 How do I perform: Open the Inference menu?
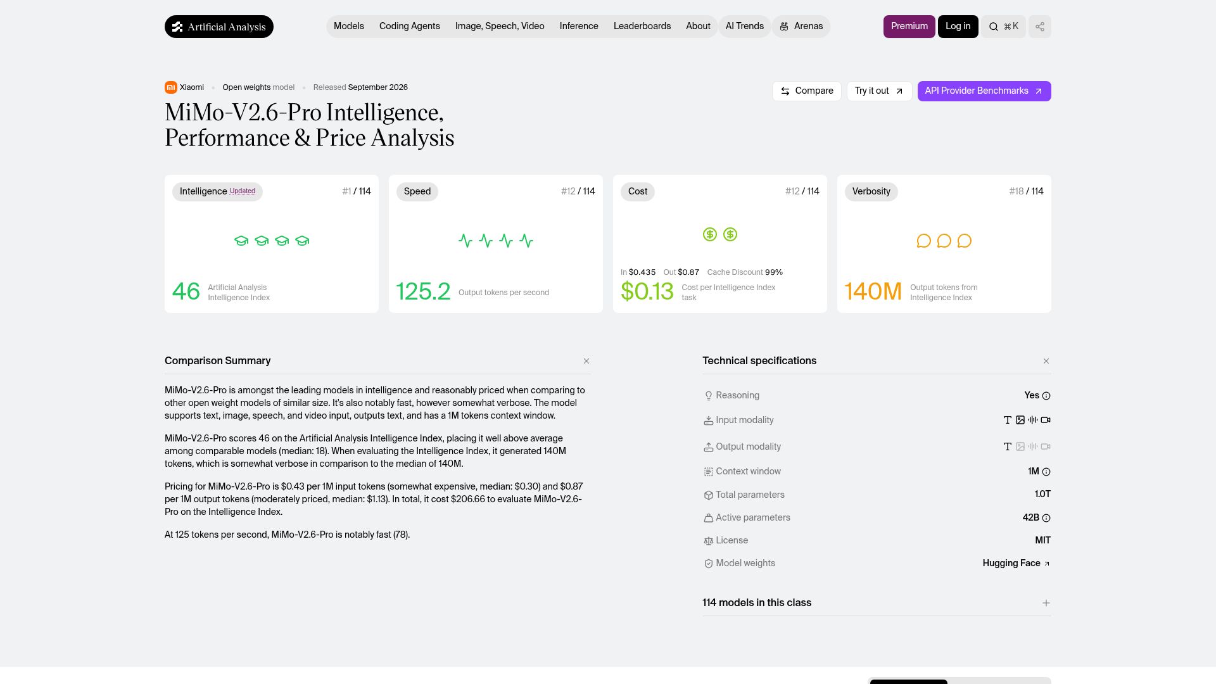click(579, 27)
